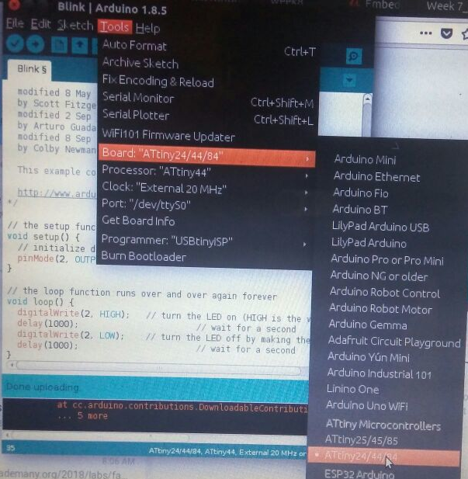Select ATtiny25/45/85 board
468x479 pixels.
pos(362,440)
